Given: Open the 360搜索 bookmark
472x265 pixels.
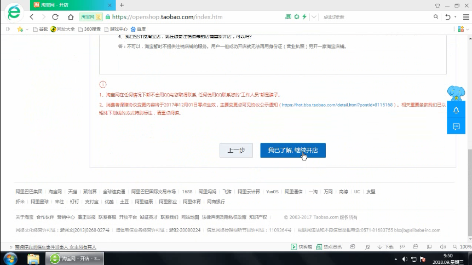Looking at the screenshot, I should [89, 29].
